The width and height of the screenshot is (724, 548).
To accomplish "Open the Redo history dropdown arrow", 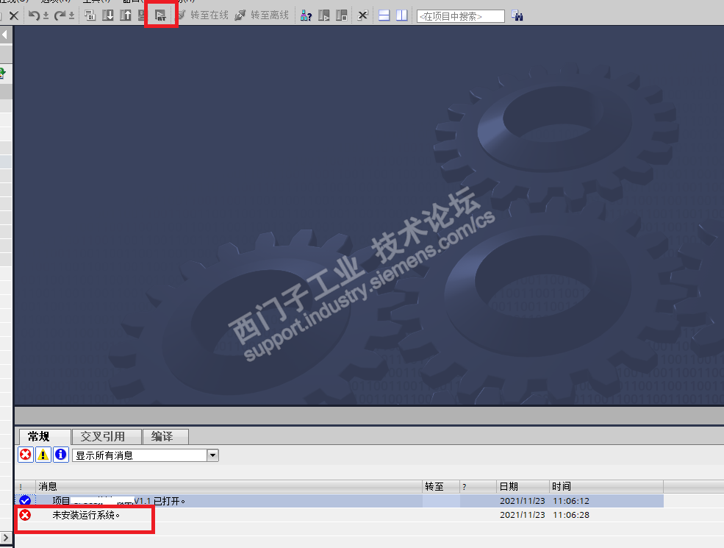I will pos(71,15).
